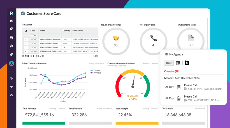230x128 pixels.
Task: Click the 22.45% margin value
Action: (125, 115)
